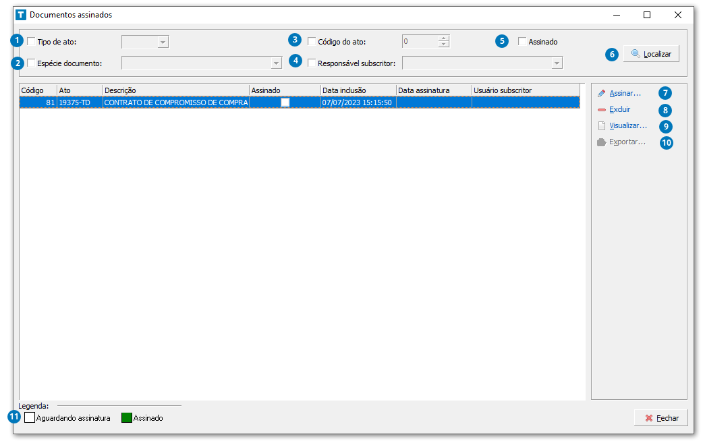Toggle the Assinado filter checkbox
Screen dimensions: 703x443
522,42
